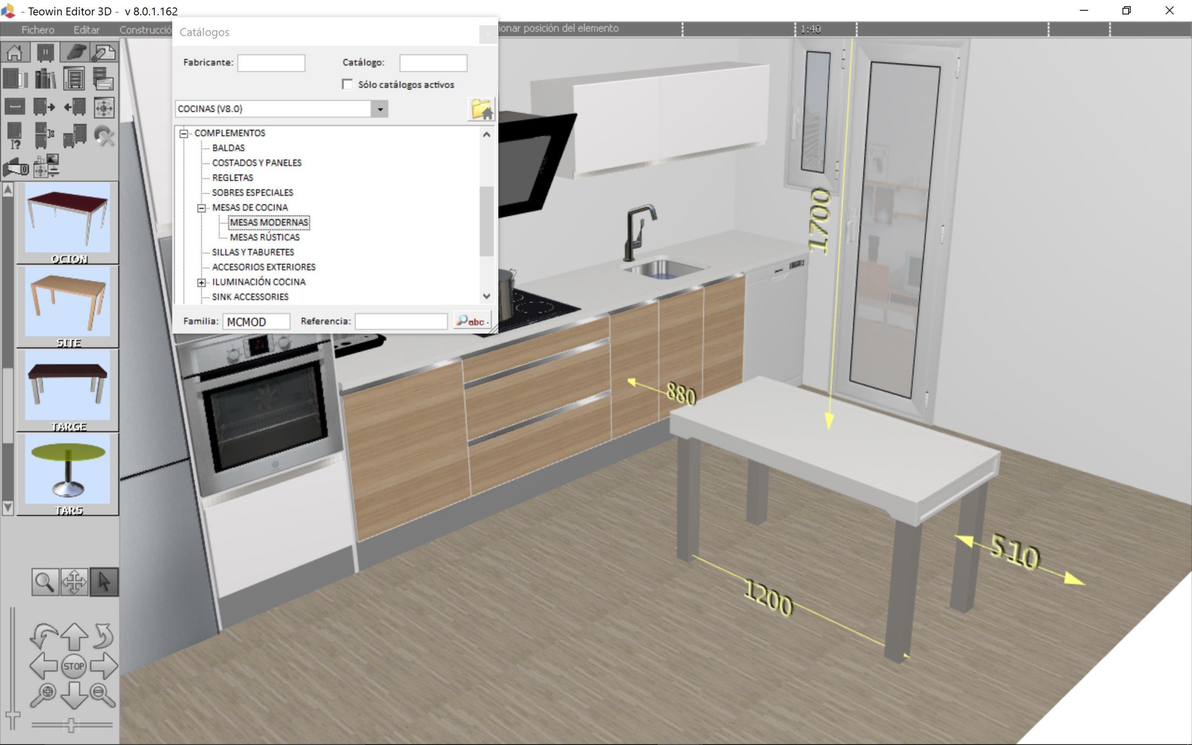1192x745 pixels.
Task: Click the scene and render settings icon
Action: (x=46, y=166)
